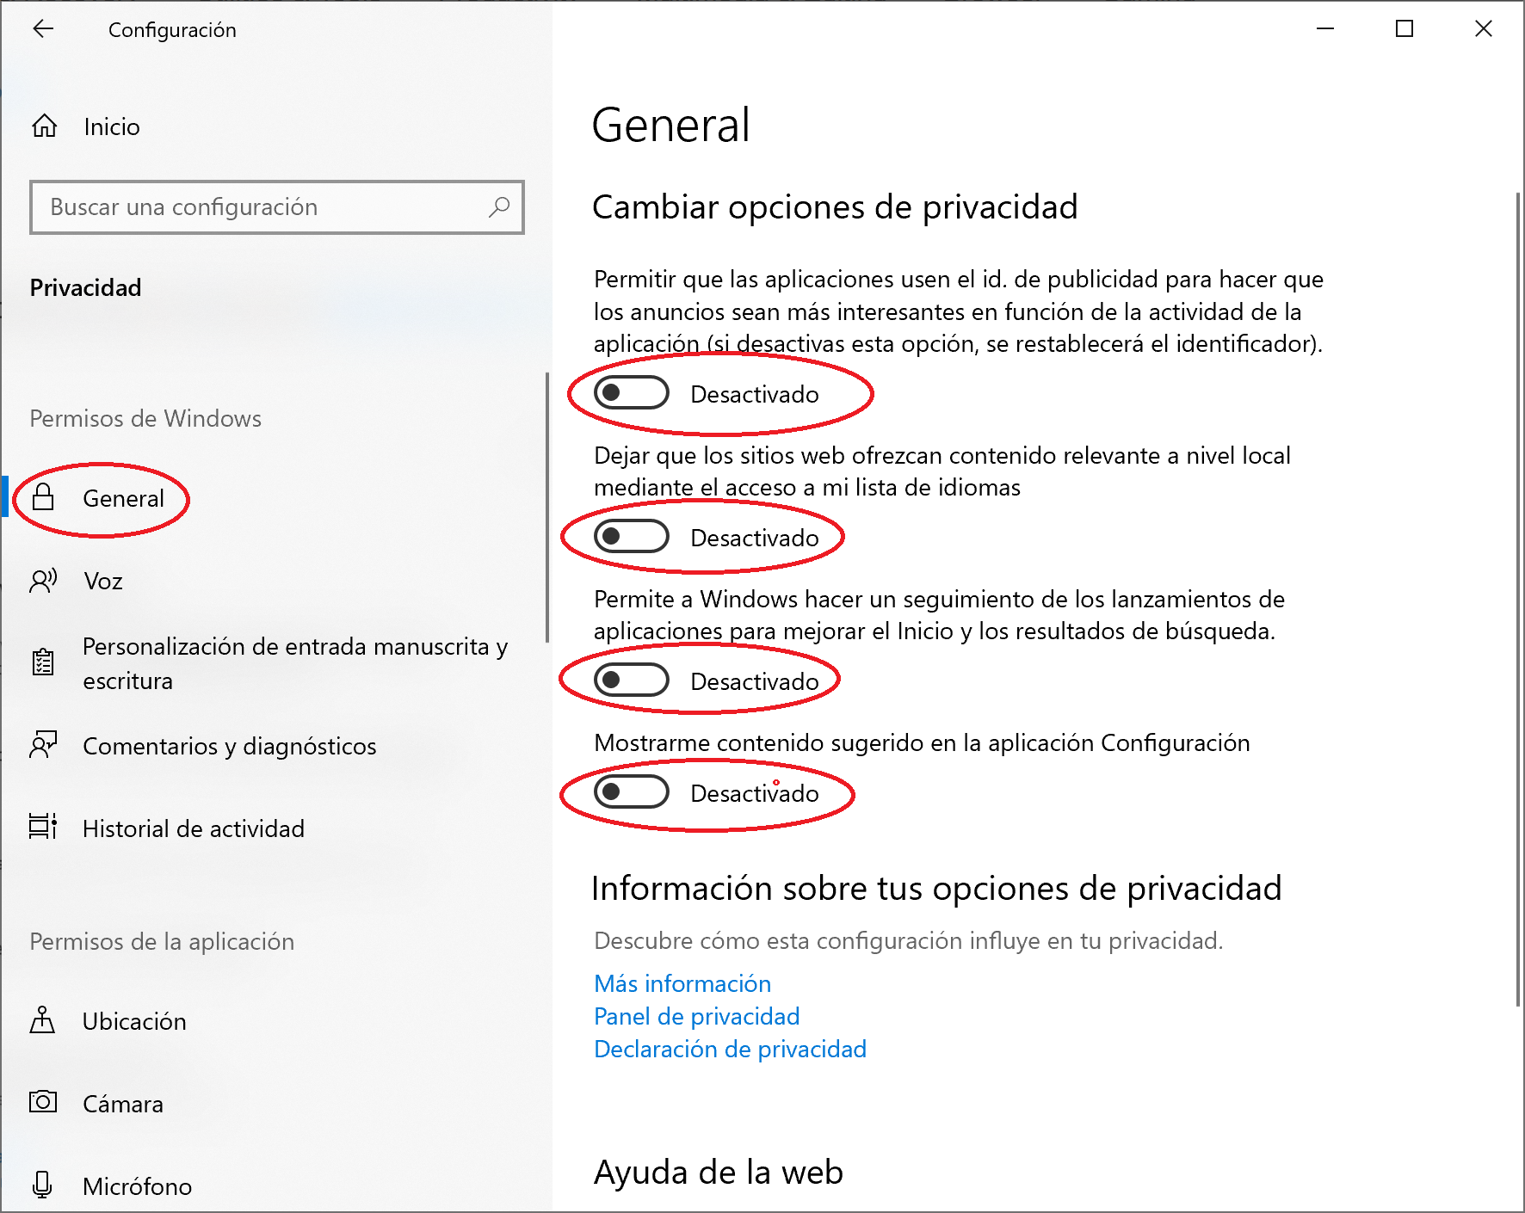Enable suggested content in Configuración toggle

(x=630, y=792)
